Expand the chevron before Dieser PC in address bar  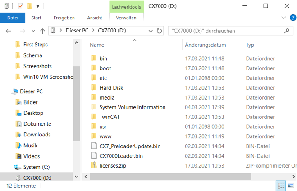(x=61, y=30)
